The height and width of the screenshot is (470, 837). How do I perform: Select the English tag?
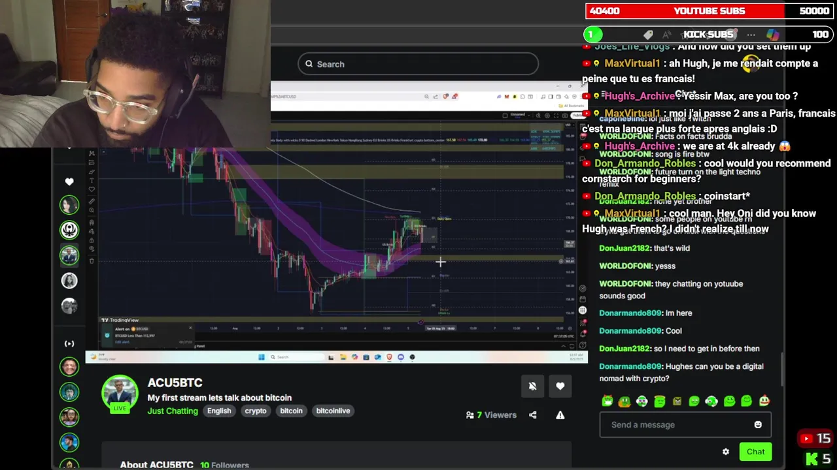pos(219,411)
